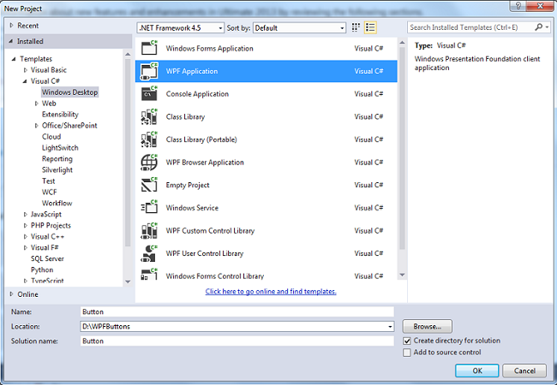Click the search magnifier icon
The image size is (557, 385).
(538, 27)
